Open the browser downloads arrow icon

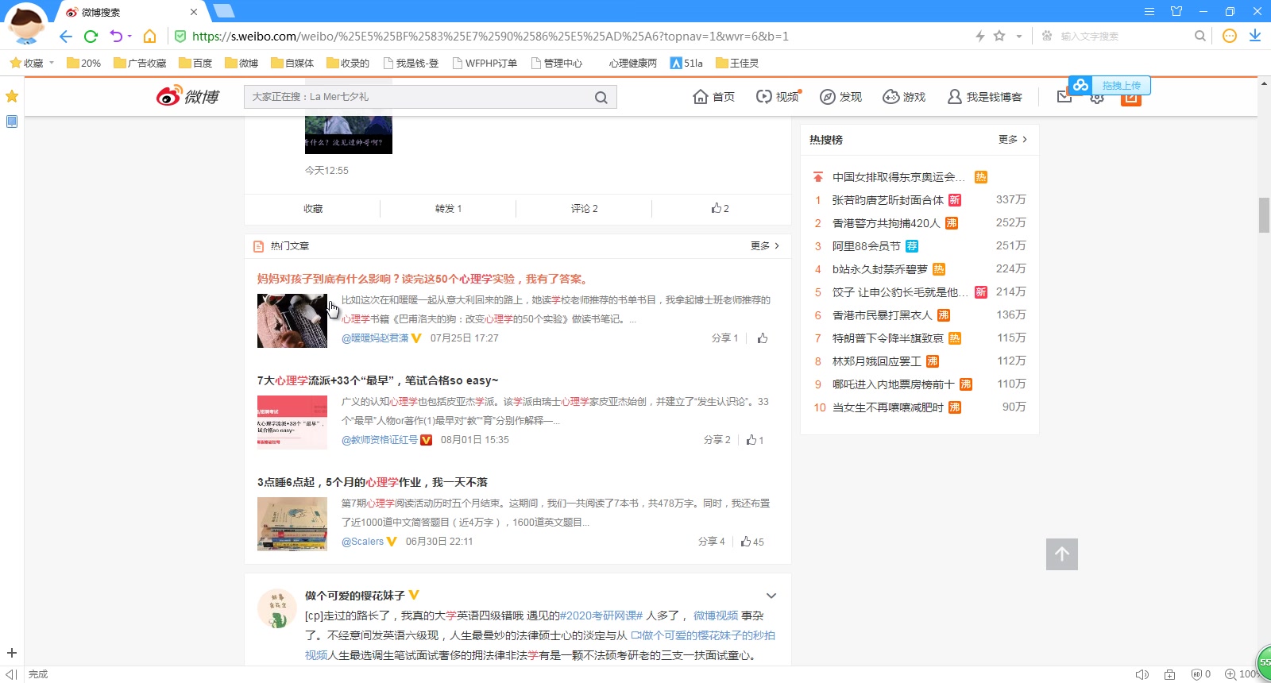pos(1255,36)
